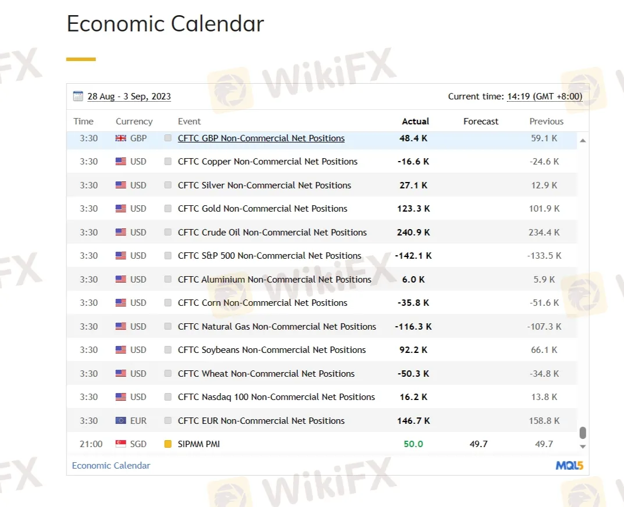This screenshot has height=507, width=624.
Task: Click the importance marker for Corn row
Action: 168,303
